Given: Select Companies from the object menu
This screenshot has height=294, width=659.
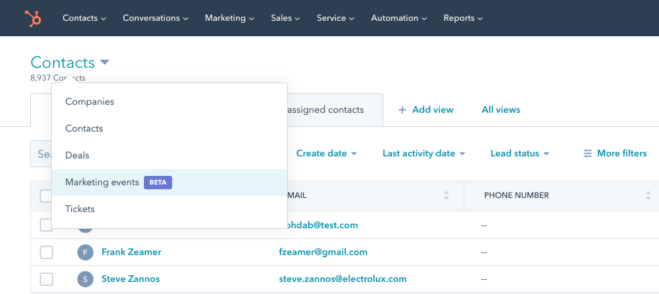Looking at the screenshot, I should (89, 102).
